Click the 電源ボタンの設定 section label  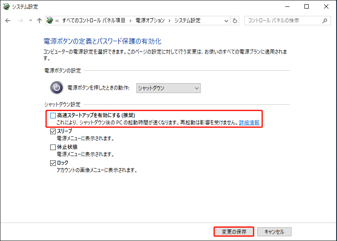pyautogui.click(x=63, y=70)
